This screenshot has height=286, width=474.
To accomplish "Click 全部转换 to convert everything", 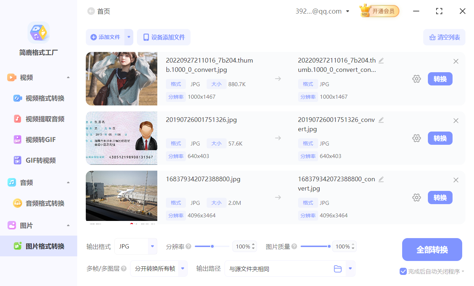I will [x=432, y=250].
